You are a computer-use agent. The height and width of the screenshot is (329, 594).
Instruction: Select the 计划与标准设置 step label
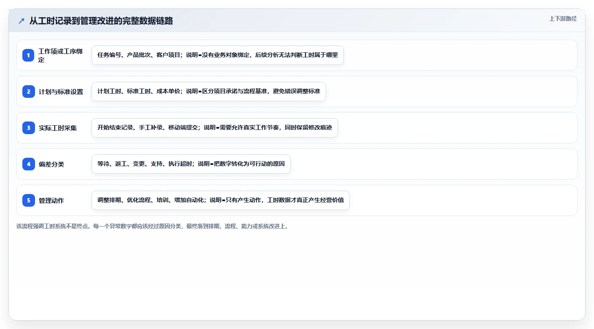61,92
